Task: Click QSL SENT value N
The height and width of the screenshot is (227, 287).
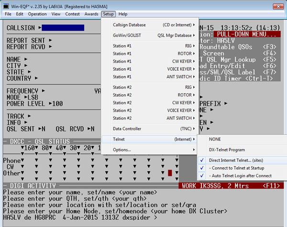Action: point(44,129)
